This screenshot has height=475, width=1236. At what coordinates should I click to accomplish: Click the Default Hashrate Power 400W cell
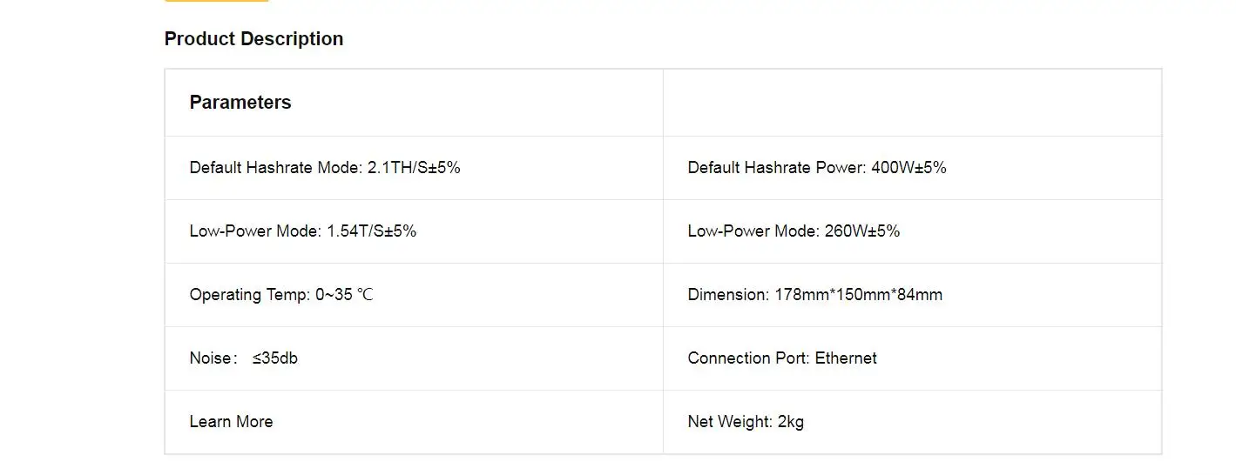pos(912,168)
